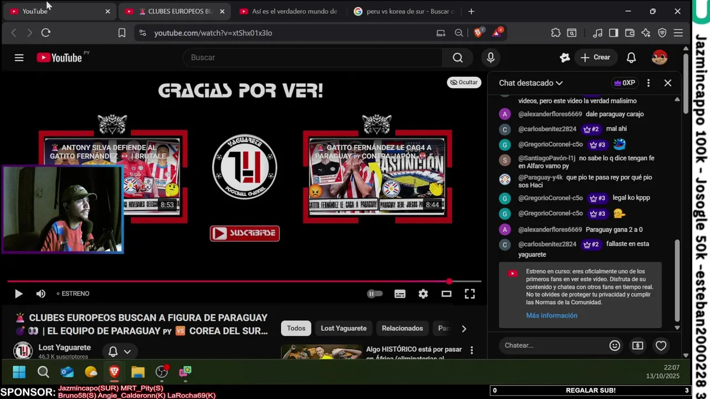Open Brave Rewards triangle icon

point(497,33)
